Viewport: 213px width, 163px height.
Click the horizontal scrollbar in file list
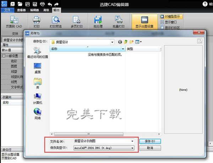click(x=89, y=134)
